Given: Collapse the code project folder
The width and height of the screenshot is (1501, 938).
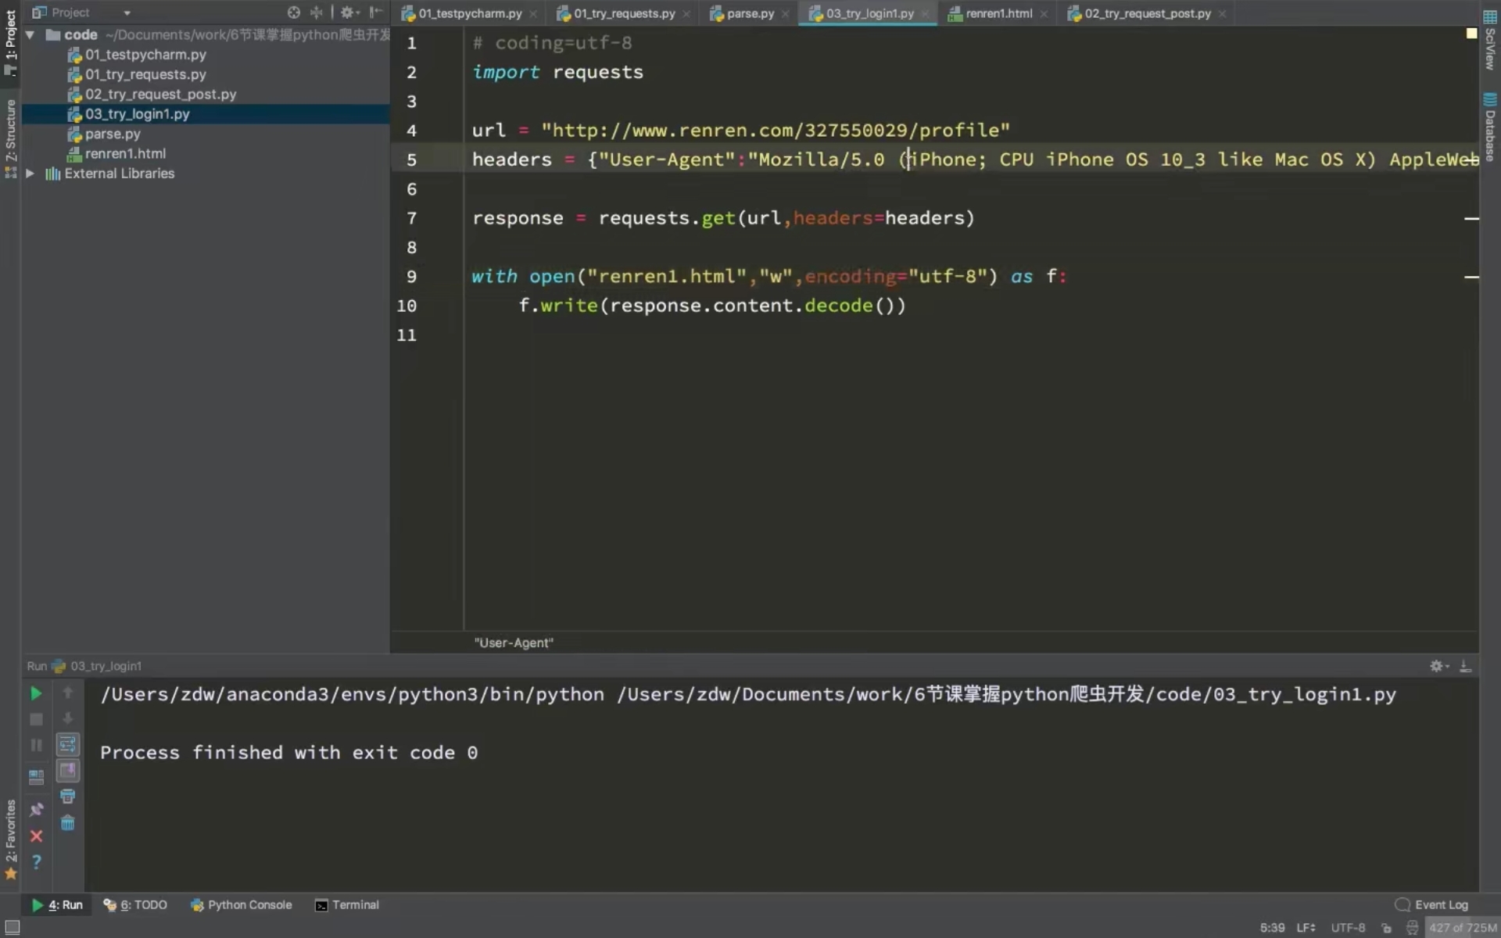Looking at the screenshot, I should pos(30,34).
